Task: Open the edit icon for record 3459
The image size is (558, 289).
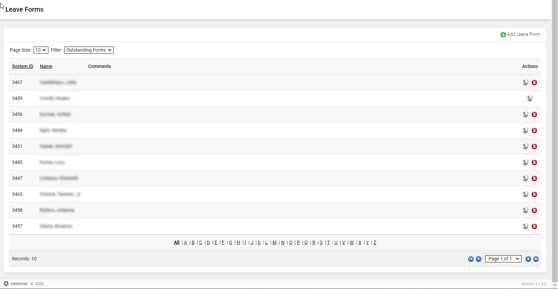Action: click(530, 99)
